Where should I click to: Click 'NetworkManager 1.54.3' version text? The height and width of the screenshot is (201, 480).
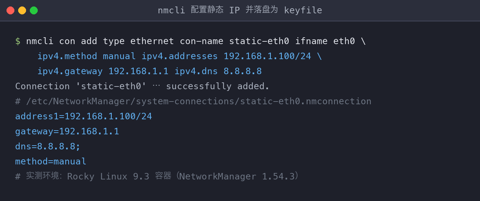(237, 177)
